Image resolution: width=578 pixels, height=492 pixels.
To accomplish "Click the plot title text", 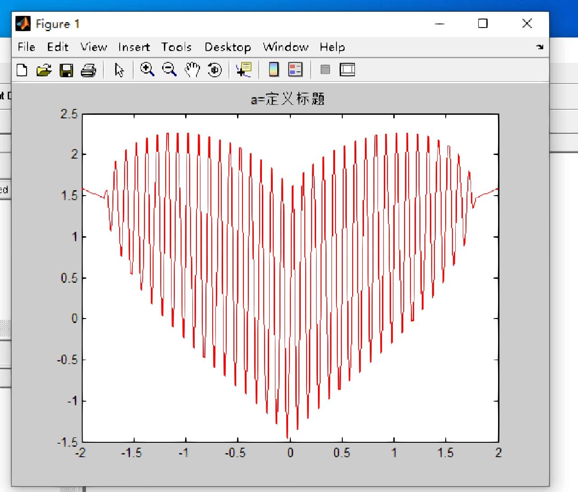I will [x=288, y=99].
